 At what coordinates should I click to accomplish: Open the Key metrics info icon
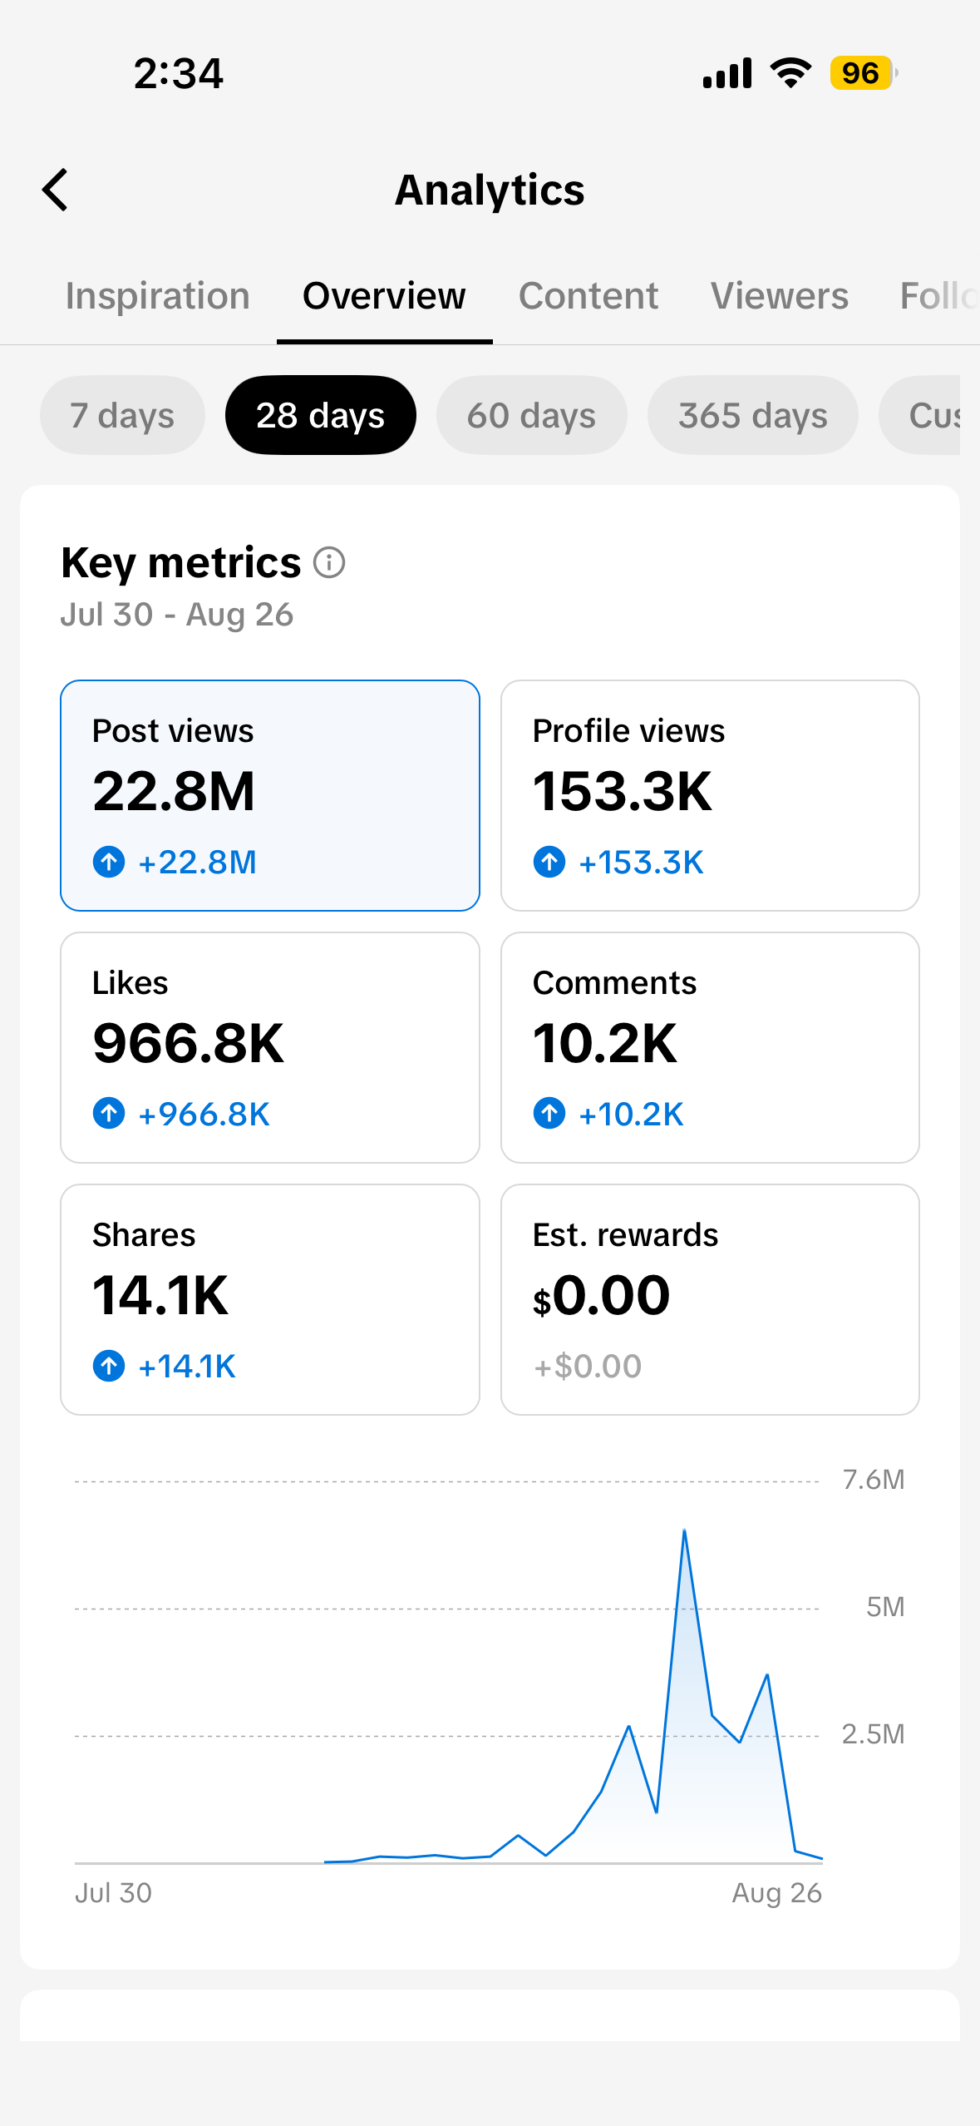[329, 563]
